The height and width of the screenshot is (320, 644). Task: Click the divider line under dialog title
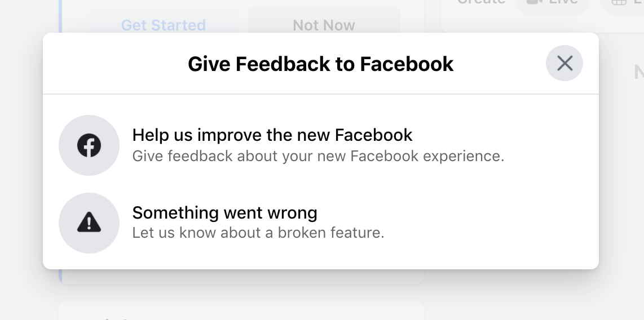320,94
